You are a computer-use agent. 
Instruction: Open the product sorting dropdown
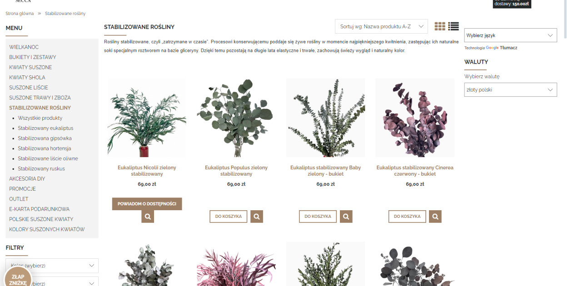tap(381, 26)
